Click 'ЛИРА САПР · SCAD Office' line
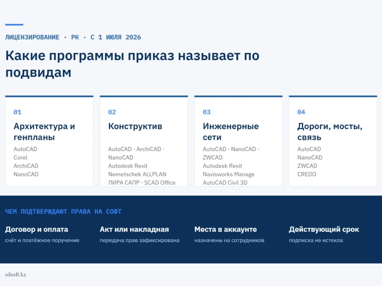This screenshot has height=286, width=382. pyautogui.click(x=142, y=183)
